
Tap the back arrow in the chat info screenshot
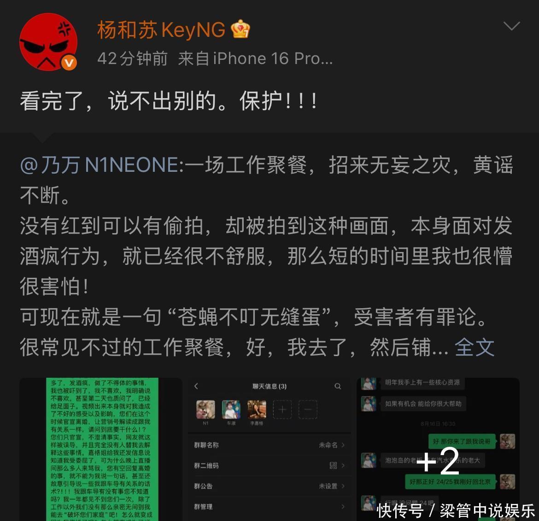(x=196, y=386)
